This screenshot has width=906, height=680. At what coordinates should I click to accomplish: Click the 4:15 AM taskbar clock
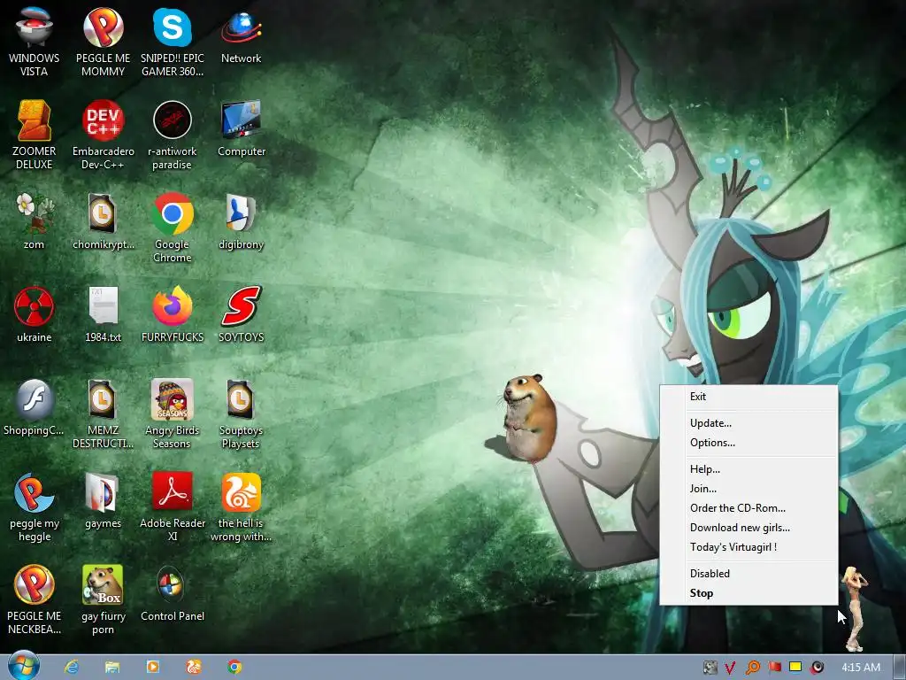(861, 668)
